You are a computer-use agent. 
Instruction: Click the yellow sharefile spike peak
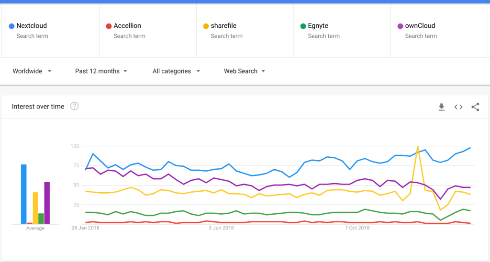[x=418, y=147]
